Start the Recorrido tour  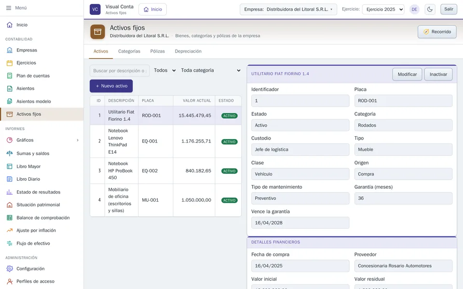pos(437,32)
